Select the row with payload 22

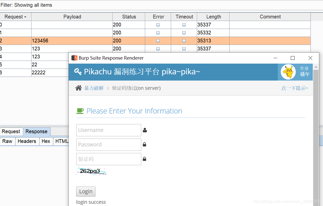[34, 65]
